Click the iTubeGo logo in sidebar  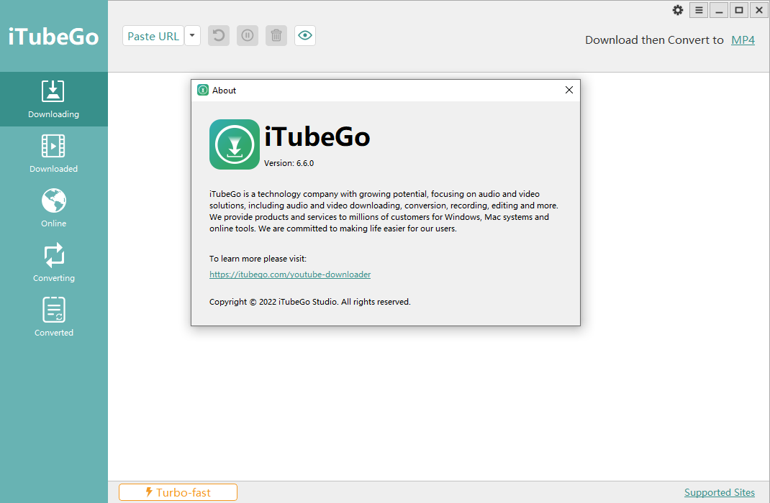pyautogui.click(x=53, y=37)
